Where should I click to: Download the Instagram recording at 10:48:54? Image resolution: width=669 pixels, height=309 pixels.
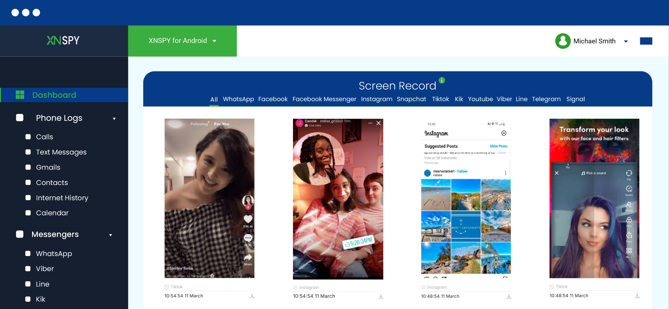click(509, 296)
